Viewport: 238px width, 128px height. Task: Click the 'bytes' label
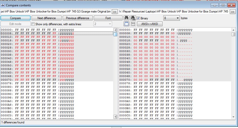click(x=184, y=18)
